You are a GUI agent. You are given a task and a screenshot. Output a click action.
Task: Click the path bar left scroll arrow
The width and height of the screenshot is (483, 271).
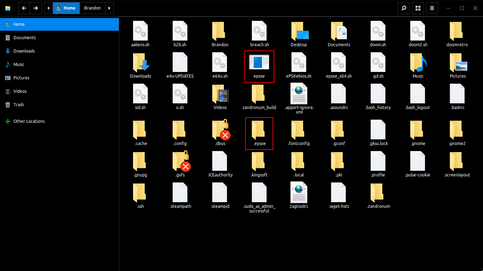pos(48,8)
